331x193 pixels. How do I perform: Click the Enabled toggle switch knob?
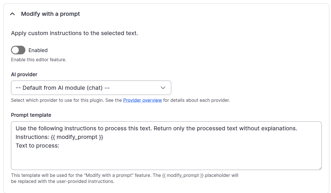click(14, 50)
